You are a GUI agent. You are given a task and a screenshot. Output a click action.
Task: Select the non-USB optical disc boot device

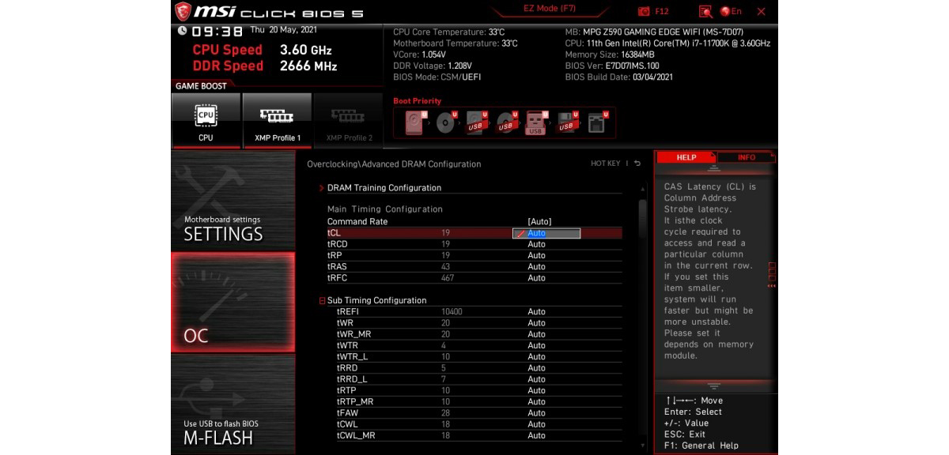tap(446, 122)
